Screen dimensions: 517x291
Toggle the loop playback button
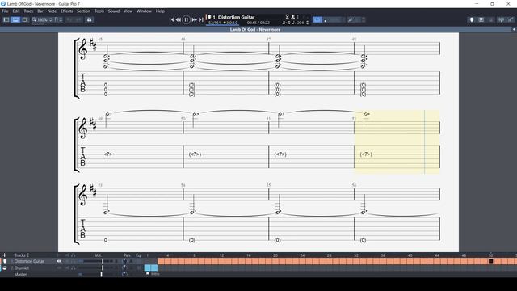[x=317, y=19]
